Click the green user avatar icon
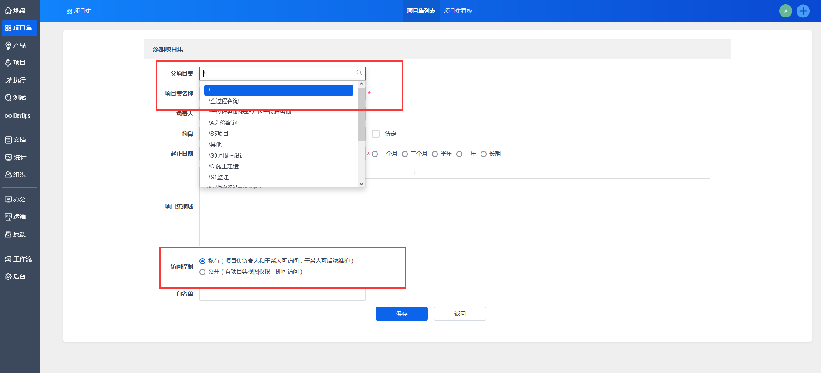Image resolution: width=821 pixels, height=373 pixels. pyautogui.click(x=785, y=11)
